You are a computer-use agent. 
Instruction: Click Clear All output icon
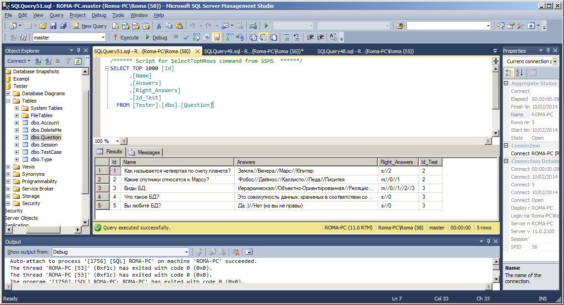click(x=236, y=252)
